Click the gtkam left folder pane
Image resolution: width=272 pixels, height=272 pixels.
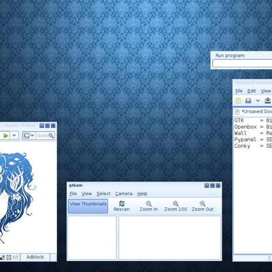point(92,237)
